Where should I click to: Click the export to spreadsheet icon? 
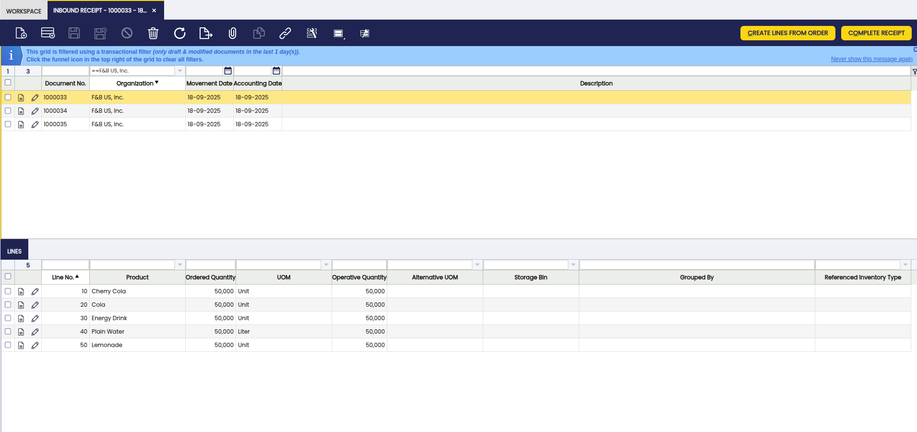point(205,33)
